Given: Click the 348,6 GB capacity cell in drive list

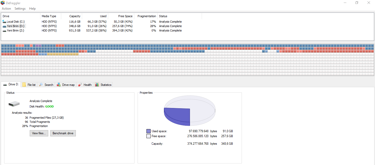Looking at the screenshot, I should 75,26.
